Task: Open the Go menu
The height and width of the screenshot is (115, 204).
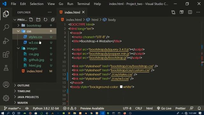Action: pos(61,4)
